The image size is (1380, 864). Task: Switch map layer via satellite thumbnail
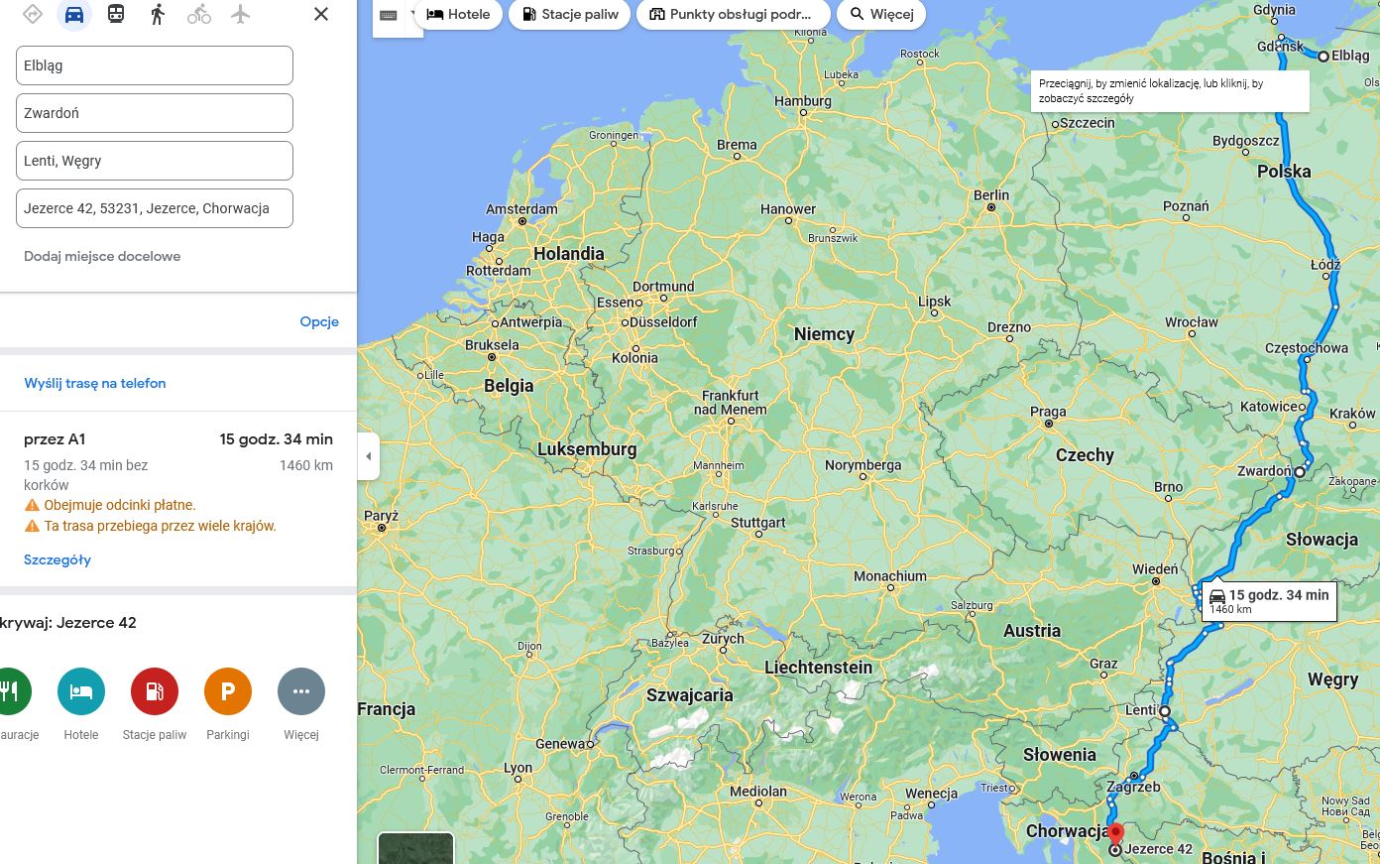click(x=416, y=849)
